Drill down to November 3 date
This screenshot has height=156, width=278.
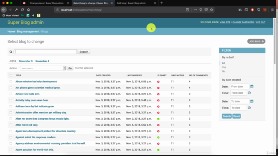coord(26,61)
